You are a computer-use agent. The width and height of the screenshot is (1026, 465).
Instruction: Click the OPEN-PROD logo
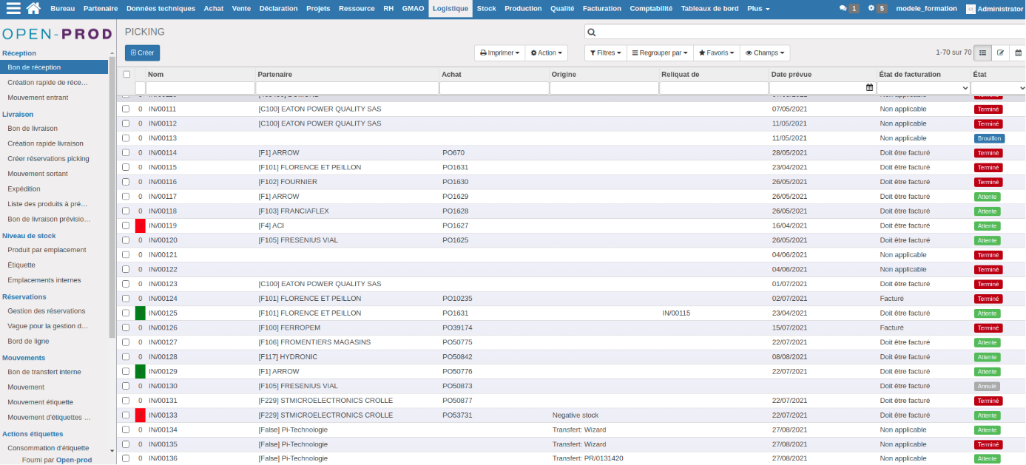(x=57, y=34)
